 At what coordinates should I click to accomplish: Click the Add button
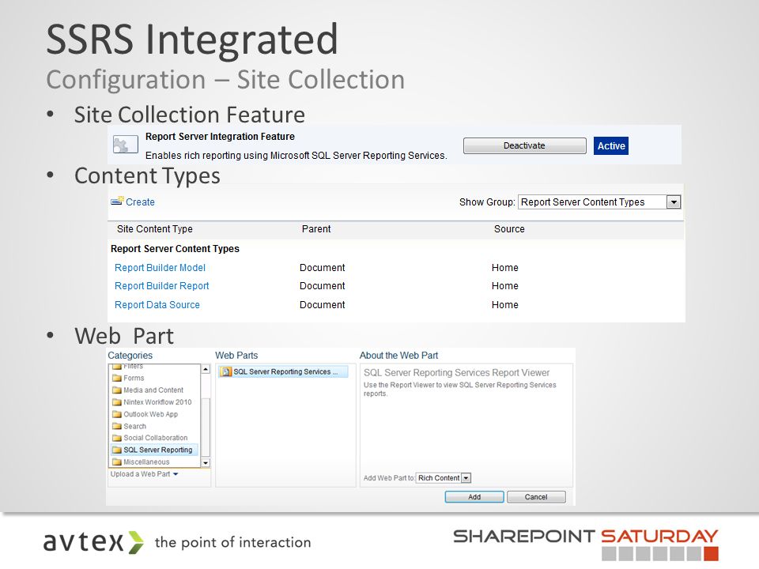point(474,497)
